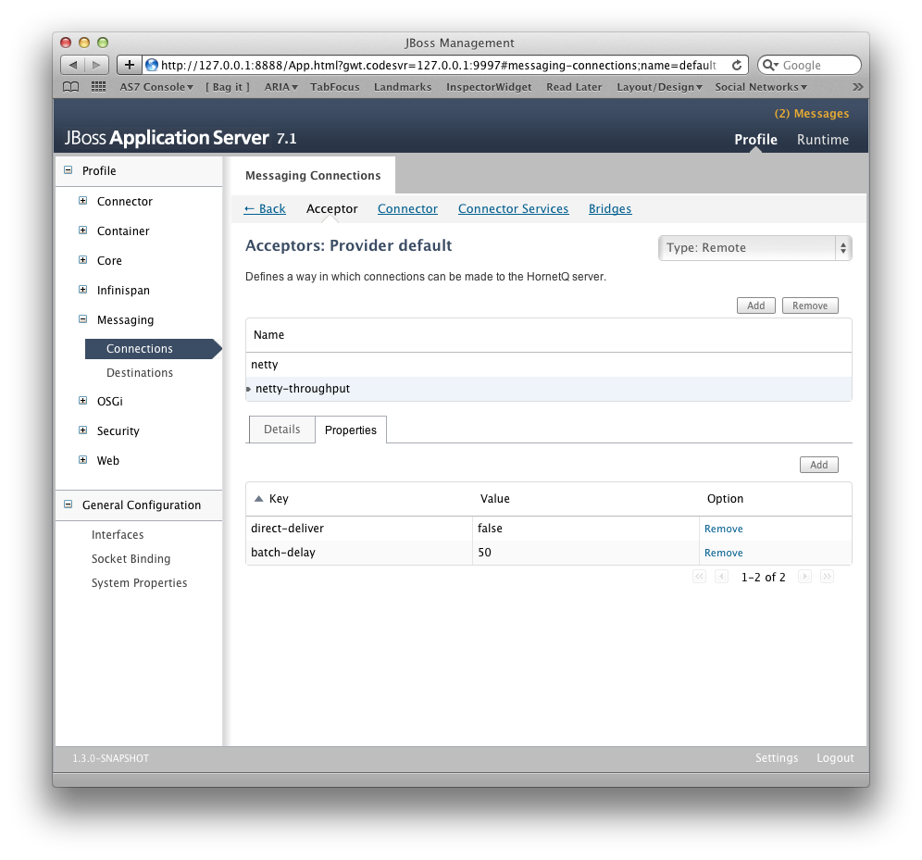Select the netty-throughput acceptor row
The image size is (922, 860).
(549, 389)
